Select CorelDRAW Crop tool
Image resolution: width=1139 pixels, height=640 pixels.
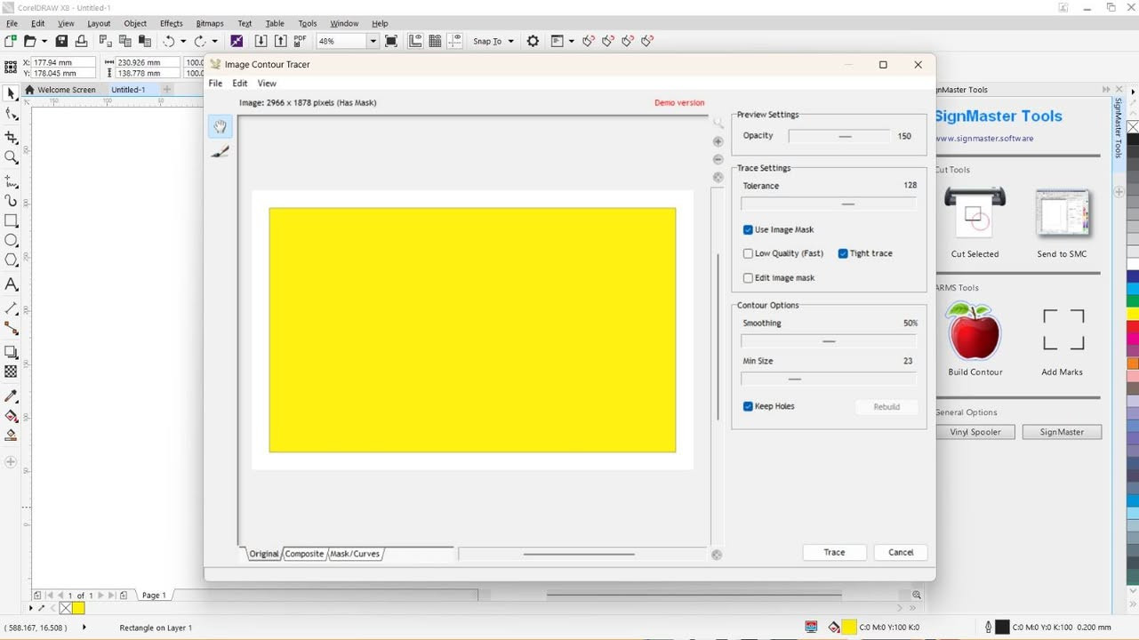coord(12,137)
